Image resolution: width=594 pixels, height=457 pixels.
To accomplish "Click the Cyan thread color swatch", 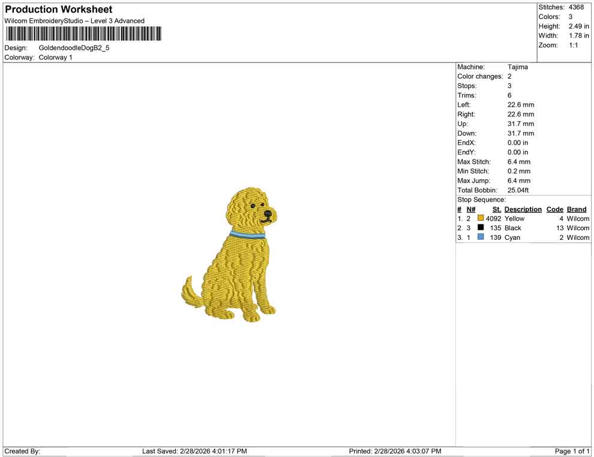I will (480, 237).
